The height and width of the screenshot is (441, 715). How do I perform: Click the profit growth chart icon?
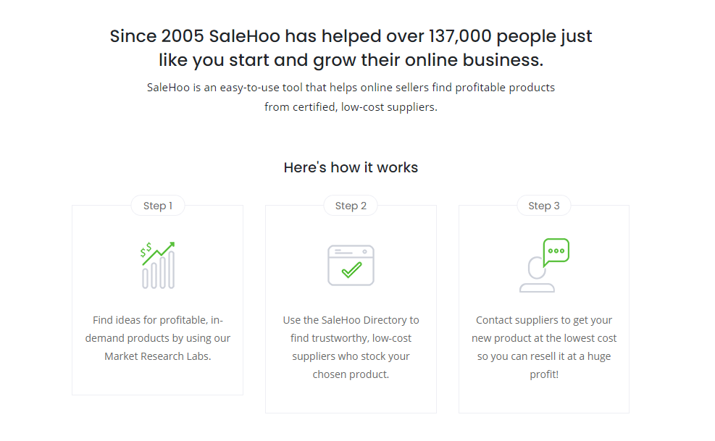click(158, 265)
